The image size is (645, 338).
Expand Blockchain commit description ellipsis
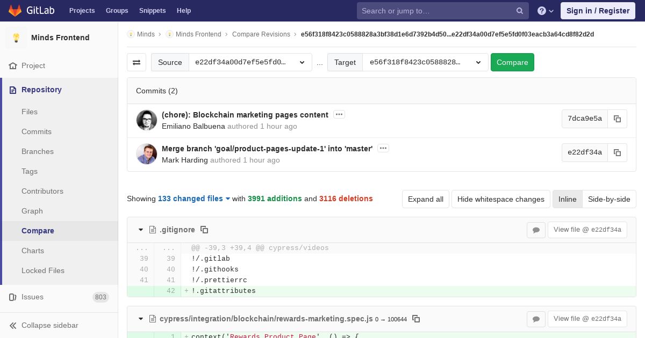(339, 114)
